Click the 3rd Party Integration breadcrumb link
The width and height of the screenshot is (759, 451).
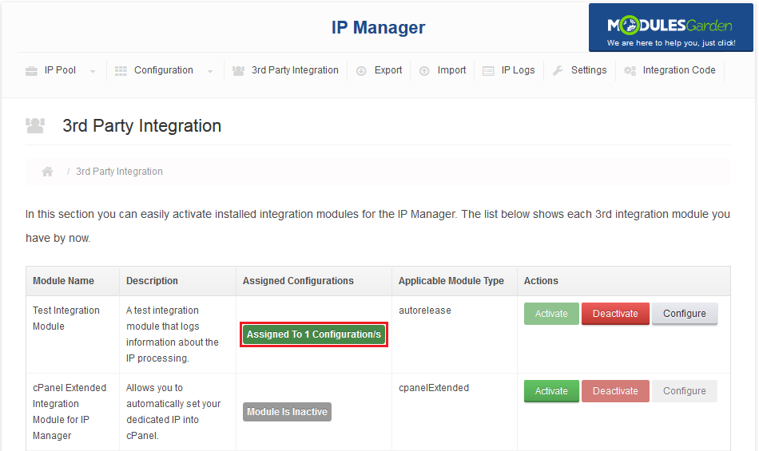point(119,172)
